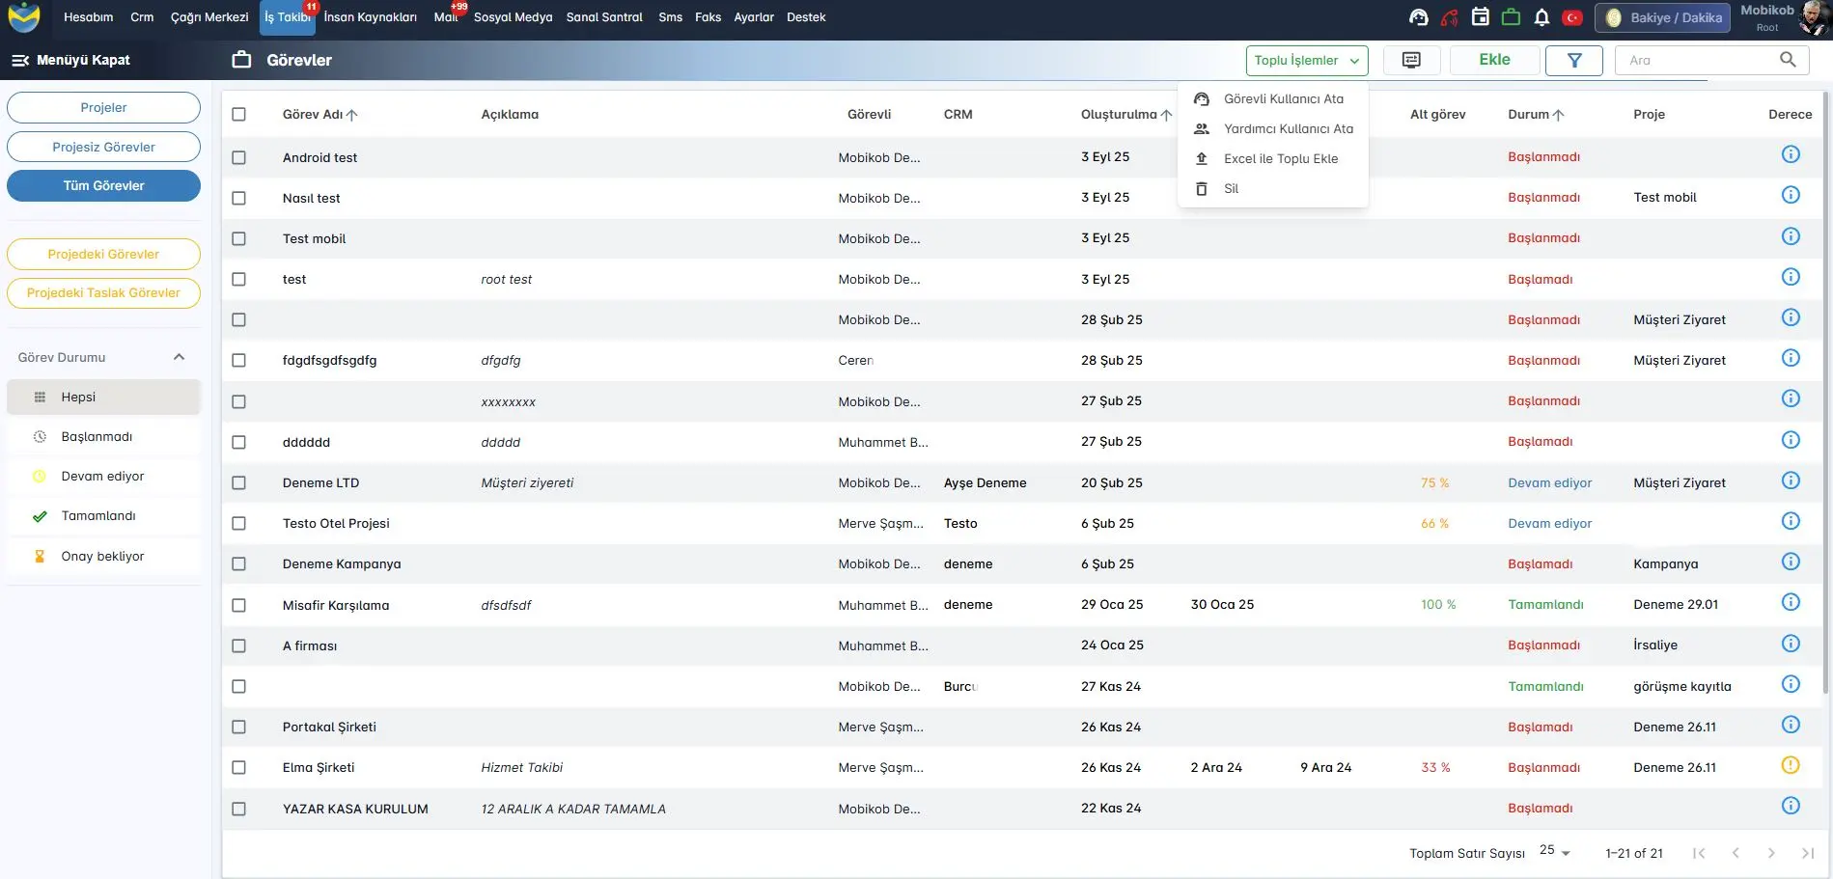Collapse the Görev Durumu section
The width and height of the screenshot is (1833, 879).
179,357
